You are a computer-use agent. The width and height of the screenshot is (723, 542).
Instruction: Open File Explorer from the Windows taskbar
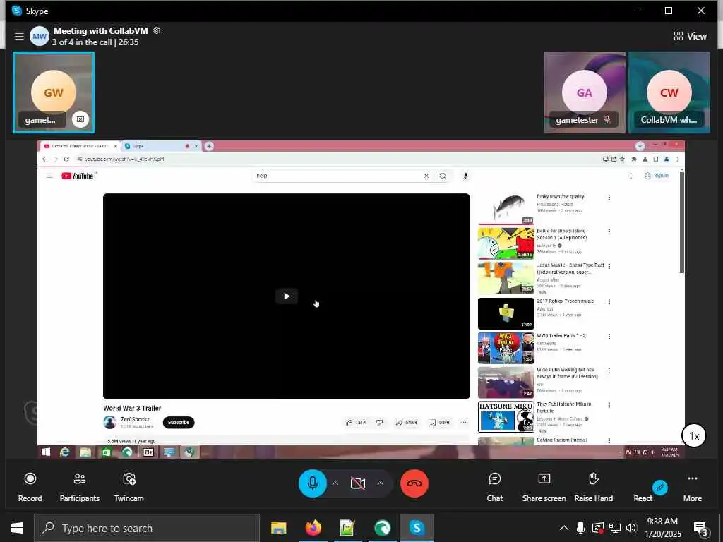point(278,528)
